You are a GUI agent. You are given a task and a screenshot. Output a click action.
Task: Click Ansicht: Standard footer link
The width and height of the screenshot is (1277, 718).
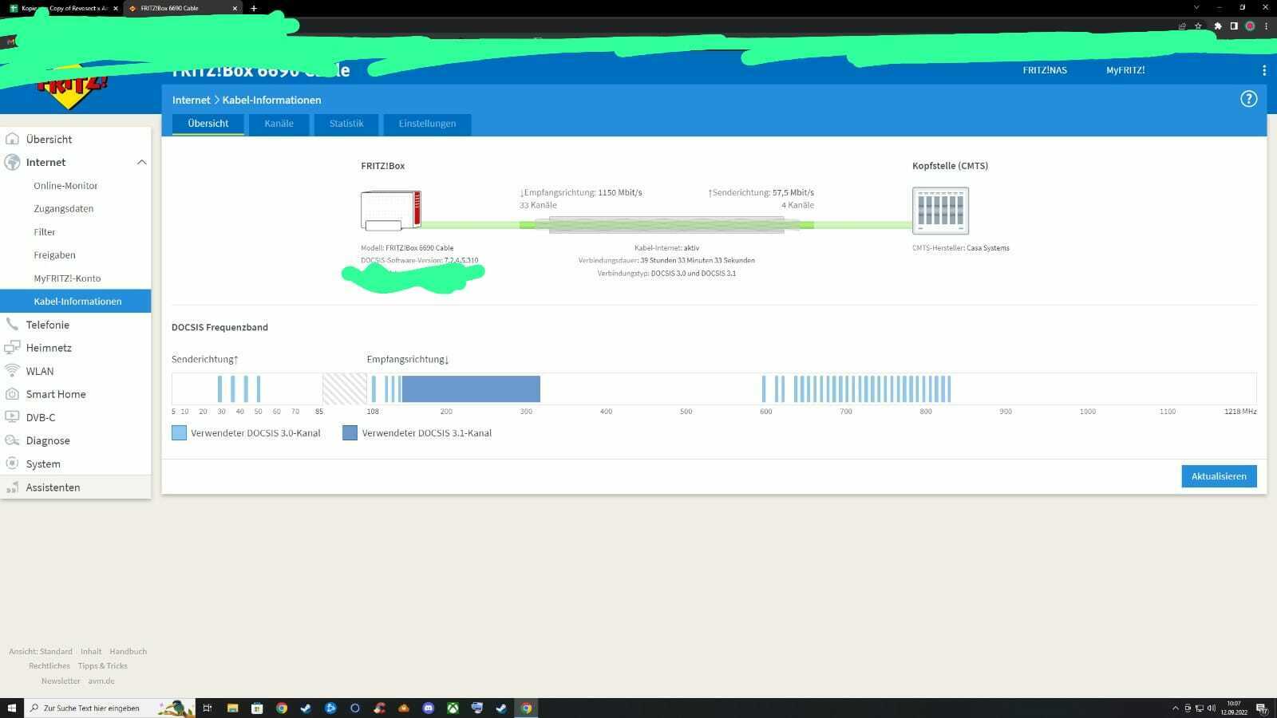pos(41,651)
